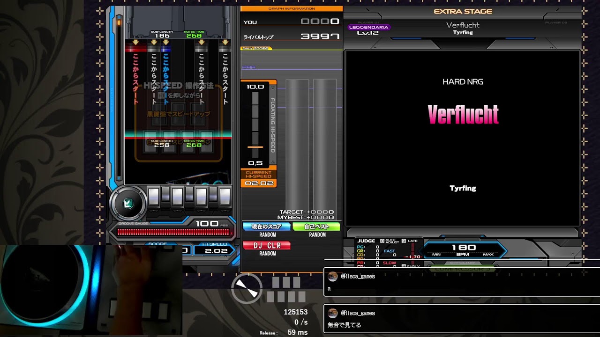Click the red DJ CLR button
600x337 pixels.
pyautogui.click(x=267, y=245)
